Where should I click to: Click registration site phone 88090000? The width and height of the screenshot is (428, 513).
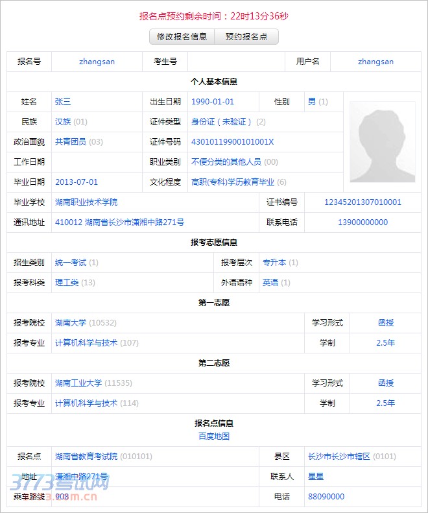(326, 497)
